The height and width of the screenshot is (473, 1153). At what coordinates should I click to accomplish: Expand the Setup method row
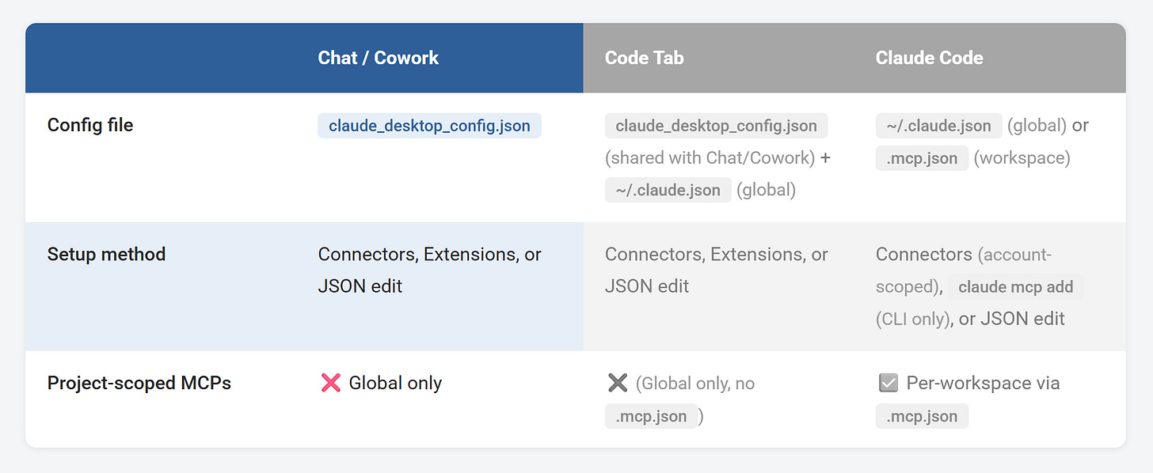106,254
